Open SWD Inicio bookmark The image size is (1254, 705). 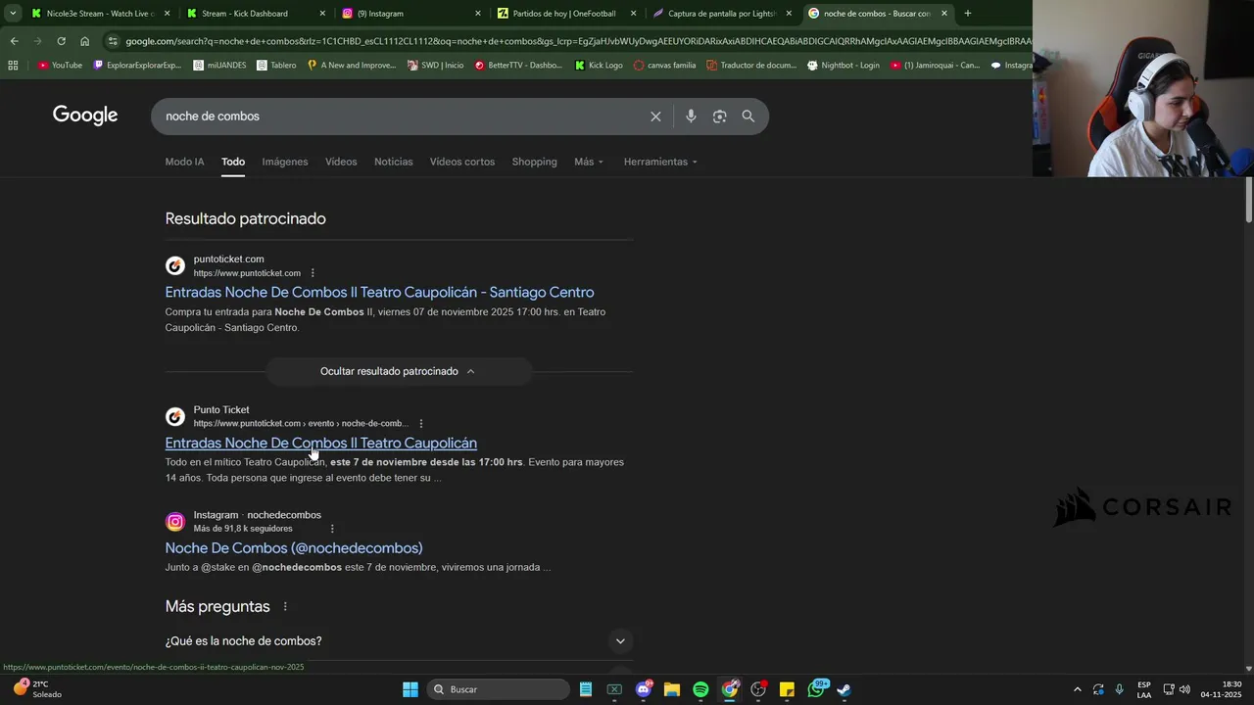click(x=435, y=66)
